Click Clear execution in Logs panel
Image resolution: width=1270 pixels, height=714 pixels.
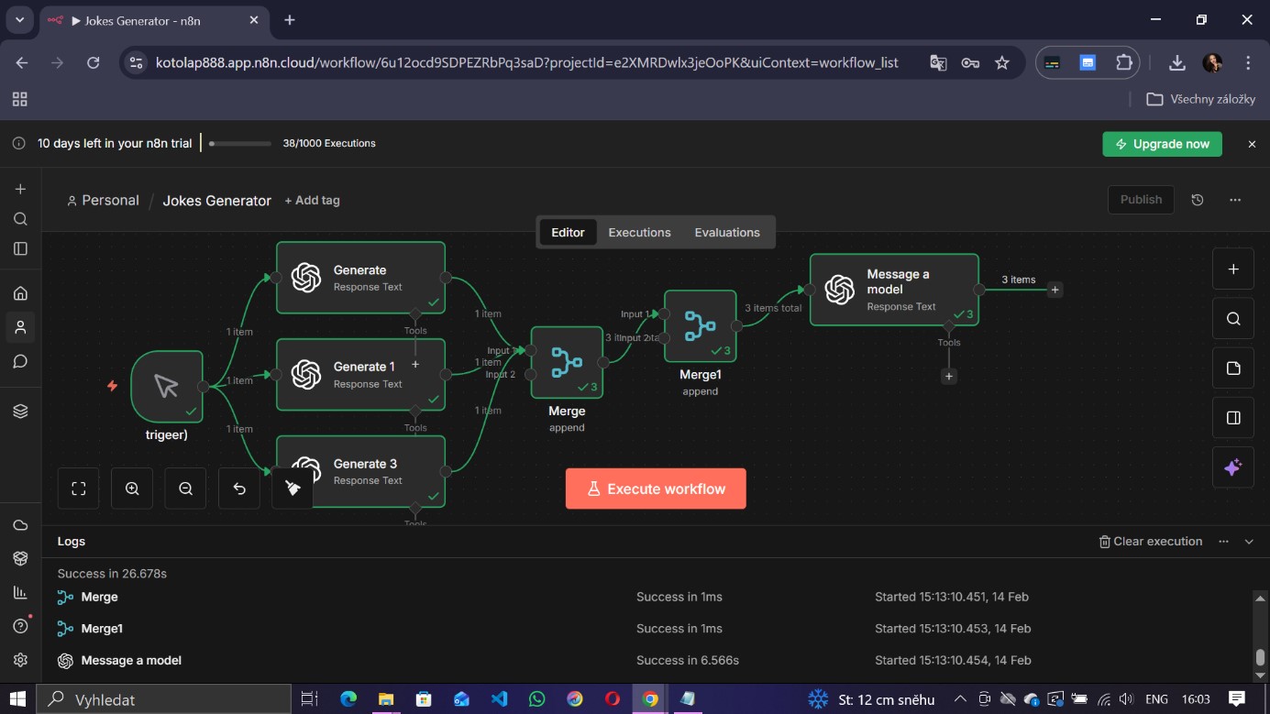1151,542
